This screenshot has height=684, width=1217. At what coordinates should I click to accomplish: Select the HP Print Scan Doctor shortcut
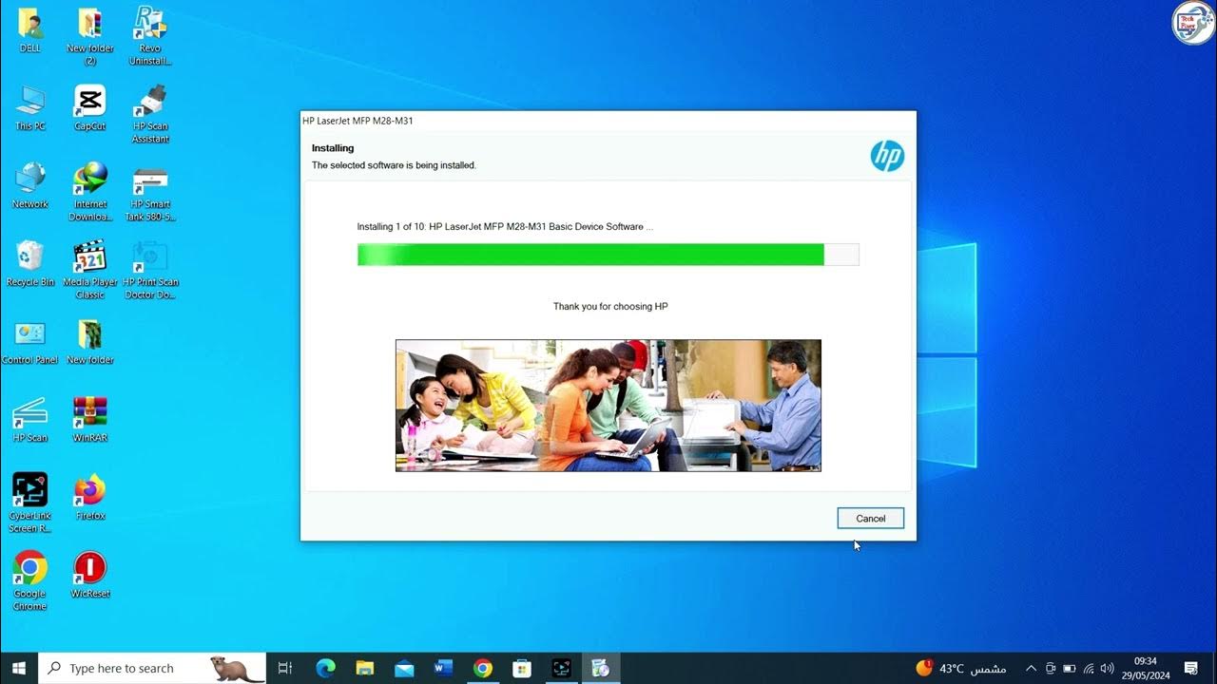tap(150, 270)
